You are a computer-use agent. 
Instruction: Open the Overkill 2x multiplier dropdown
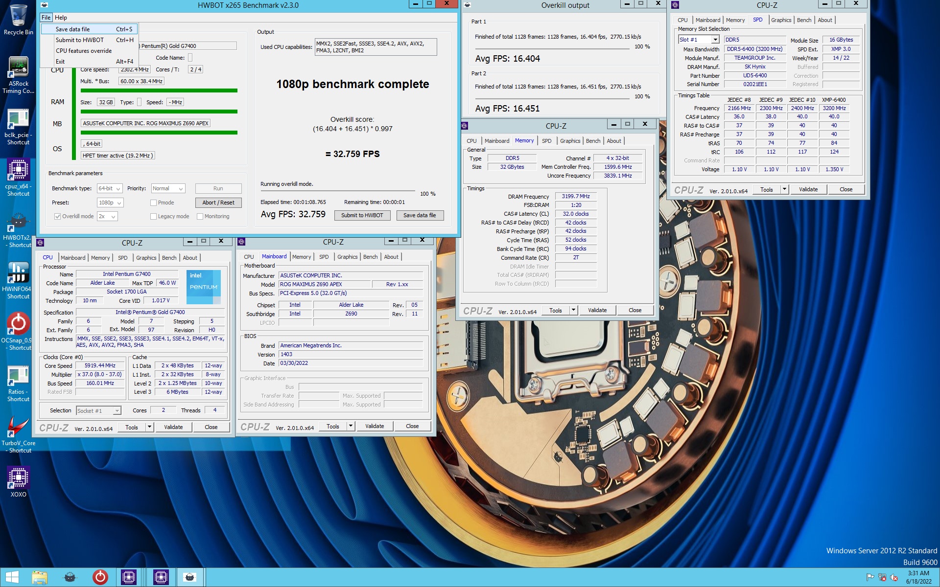[107, 216]
